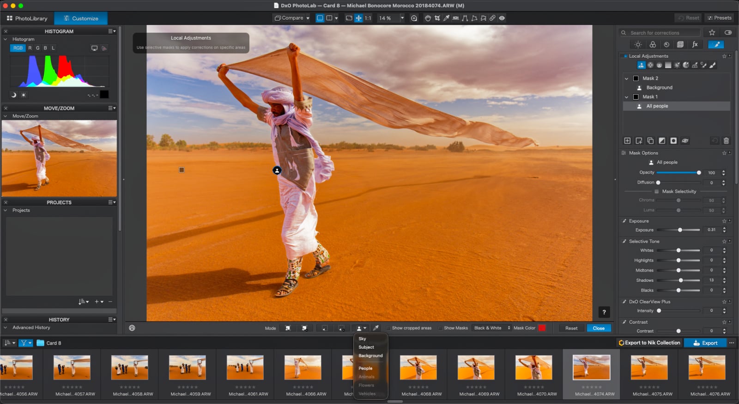The height and width of the screenshot is (404, 739).
Task: Adjust the Shadows slider handle
Action: pos(681,280)
